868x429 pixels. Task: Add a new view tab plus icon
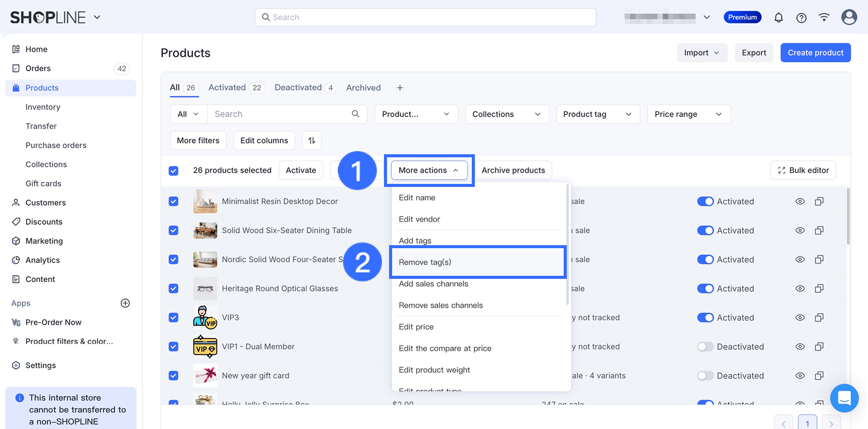[x=400, y=88]
